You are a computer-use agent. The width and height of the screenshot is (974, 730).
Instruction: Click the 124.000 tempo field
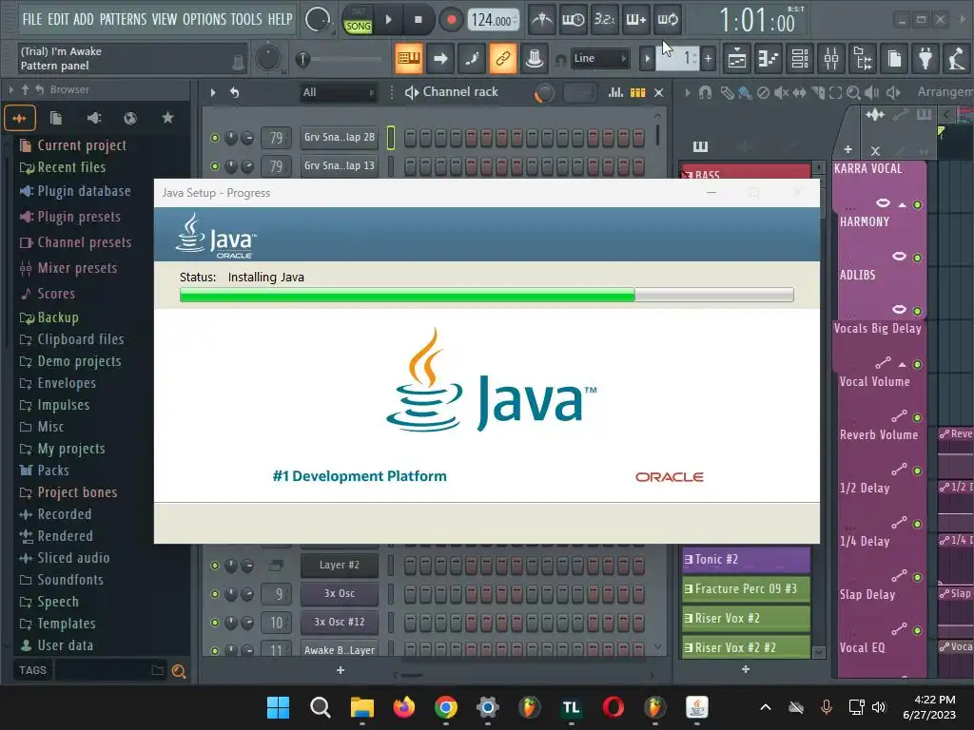(492, 20)
